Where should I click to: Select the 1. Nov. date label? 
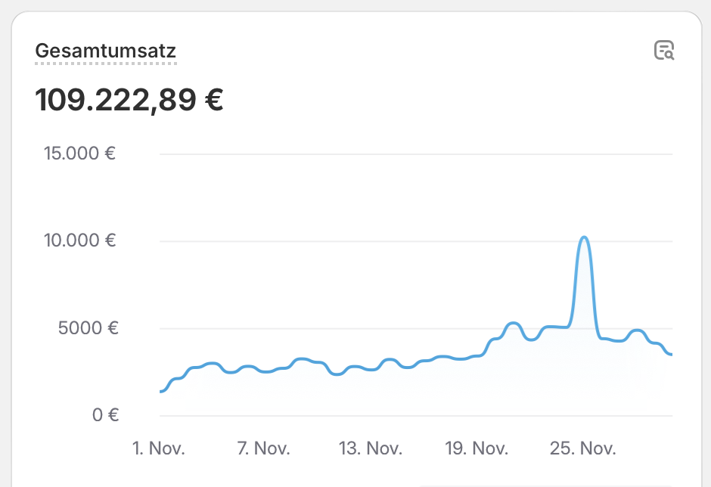click(x=159, y=448)
